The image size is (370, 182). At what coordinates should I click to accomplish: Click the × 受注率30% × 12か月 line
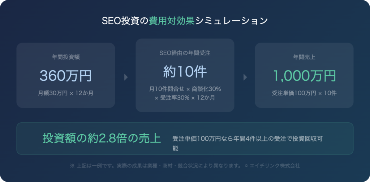[x=185, y=98]
